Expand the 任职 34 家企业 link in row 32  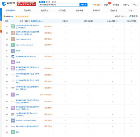pos(46,95)
